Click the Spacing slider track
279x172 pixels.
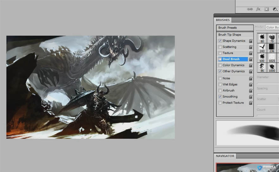coord(268,94)
